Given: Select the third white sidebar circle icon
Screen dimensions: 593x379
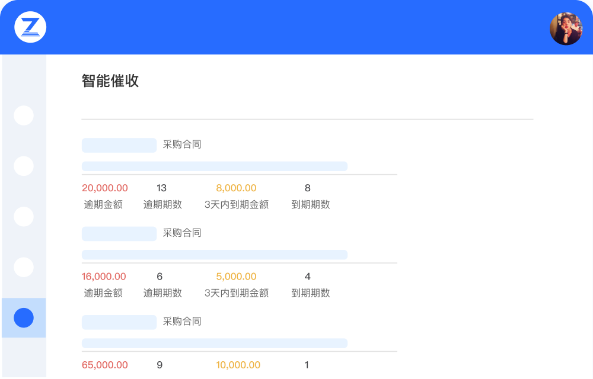Looking at the screenshot, I should click(24, 217).
